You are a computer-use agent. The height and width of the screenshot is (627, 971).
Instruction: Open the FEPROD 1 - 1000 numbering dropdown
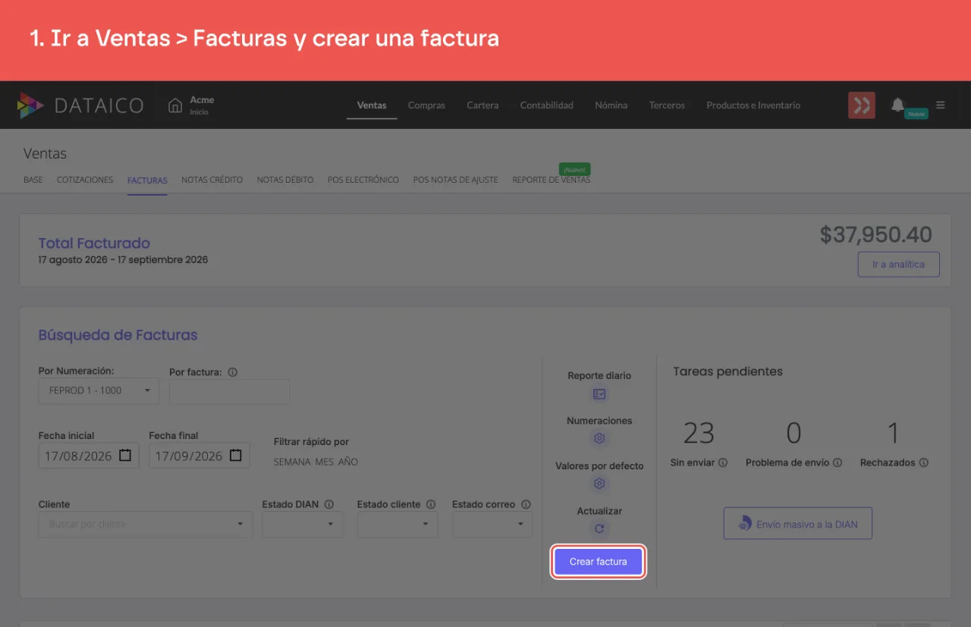(x=99, y=390)
